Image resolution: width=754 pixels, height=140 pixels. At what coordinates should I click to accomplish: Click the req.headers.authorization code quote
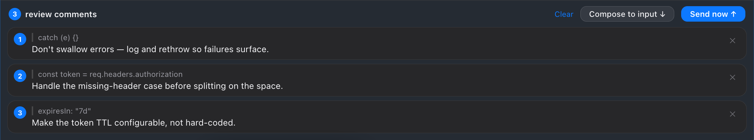tap(110, 74)
